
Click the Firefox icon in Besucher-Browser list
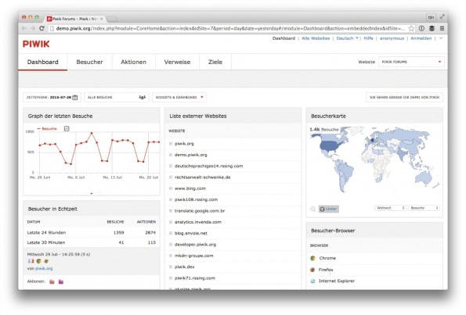[x=312, y=270]
